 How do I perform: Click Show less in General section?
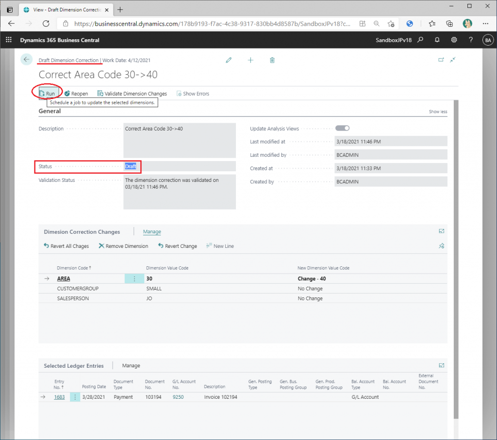[x=438, y=112]
